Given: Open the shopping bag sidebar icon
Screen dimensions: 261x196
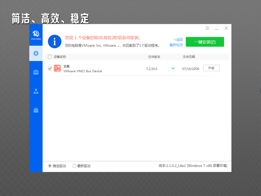Looking at the screenshot, I should pos(36,110).
